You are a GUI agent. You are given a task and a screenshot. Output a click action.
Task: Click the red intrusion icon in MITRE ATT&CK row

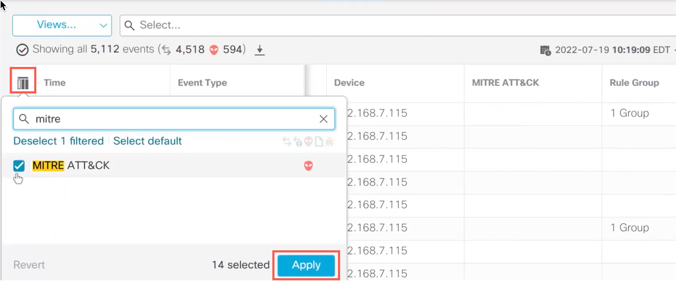pyautogui.click(x=308, y=166)
